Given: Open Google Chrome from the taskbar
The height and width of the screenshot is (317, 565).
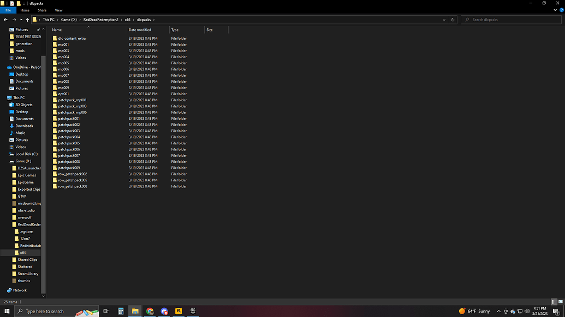Looking at the screenshot, I should [150, 311].
